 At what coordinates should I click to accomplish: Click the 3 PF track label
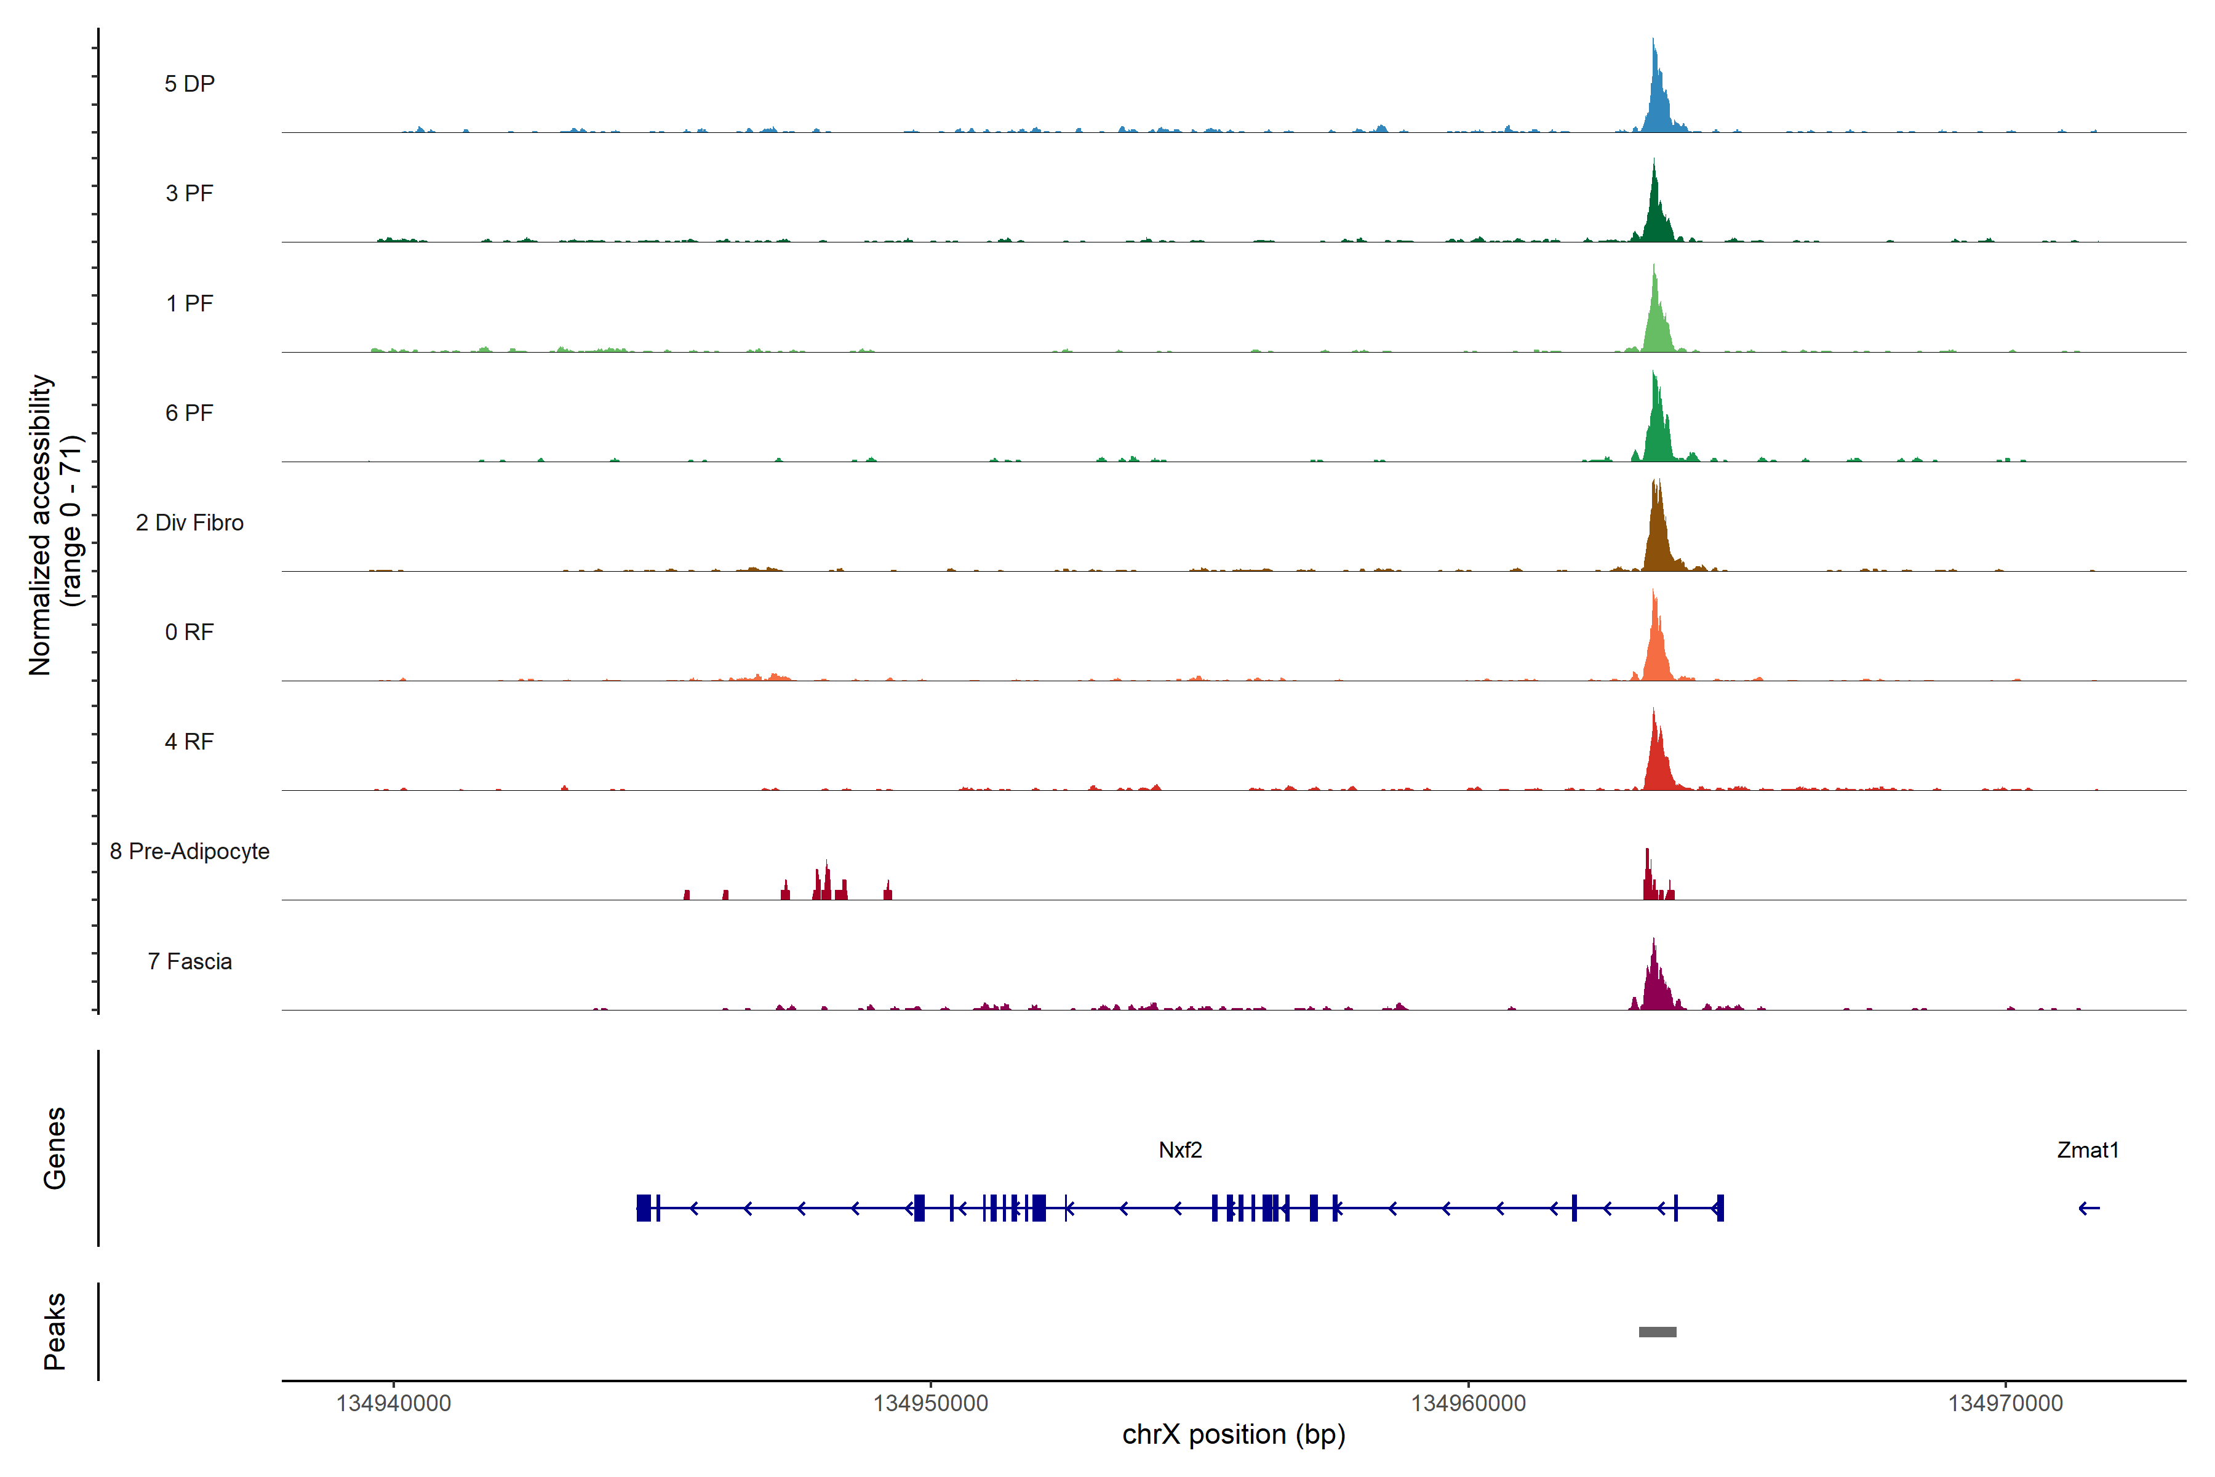pos(190,194)
